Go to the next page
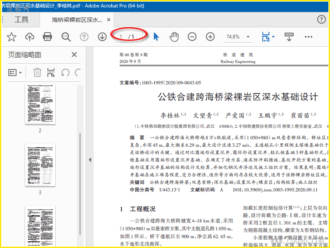This screenshot has width=330, height=248. [x=102, y=37]
